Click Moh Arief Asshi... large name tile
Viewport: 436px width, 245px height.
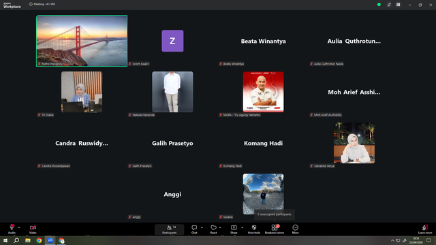[x=354, y=93]
